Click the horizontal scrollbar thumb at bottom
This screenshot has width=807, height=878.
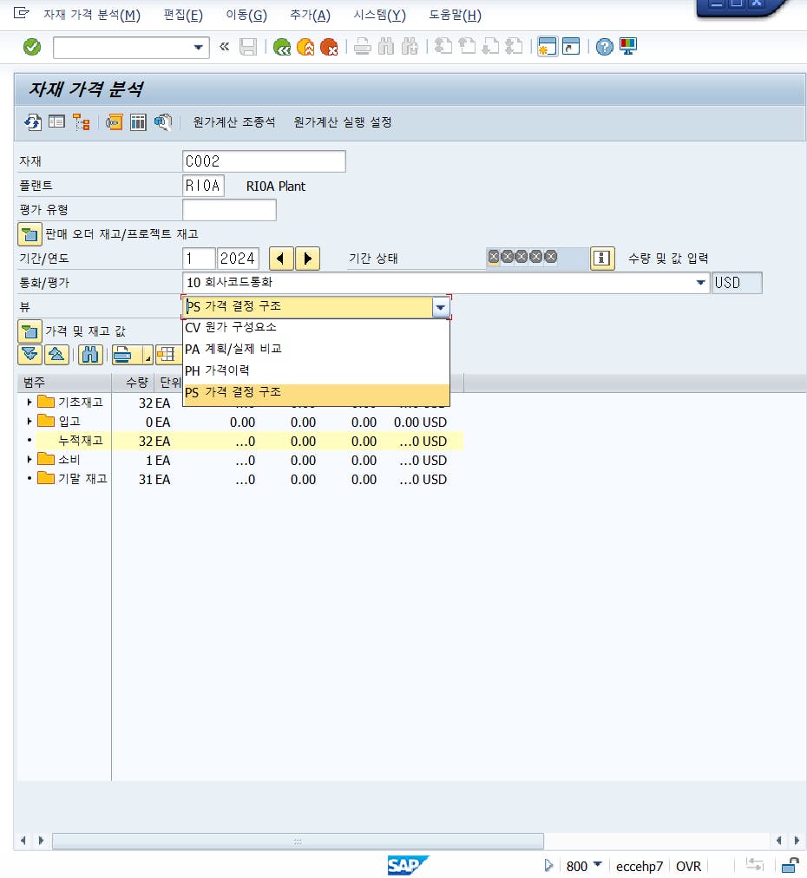(298, 841)
